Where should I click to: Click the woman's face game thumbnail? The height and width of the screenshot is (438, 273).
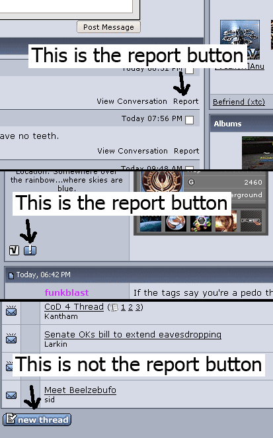(x=226, y=221)
